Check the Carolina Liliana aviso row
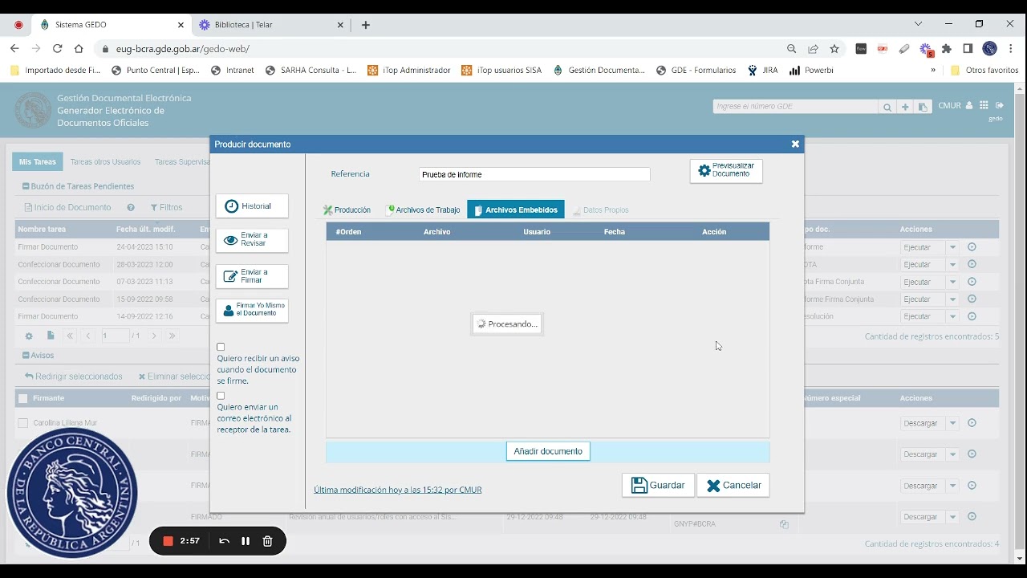 [22, 423]
